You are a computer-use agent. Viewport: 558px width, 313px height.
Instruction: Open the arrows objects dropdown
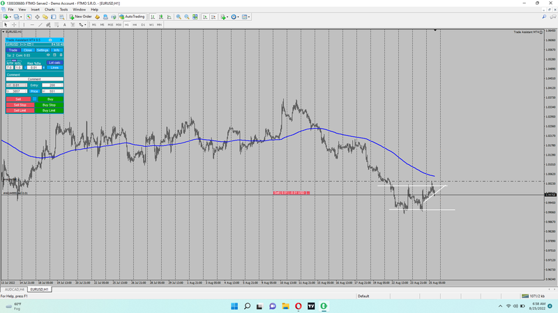click(82, 25)
